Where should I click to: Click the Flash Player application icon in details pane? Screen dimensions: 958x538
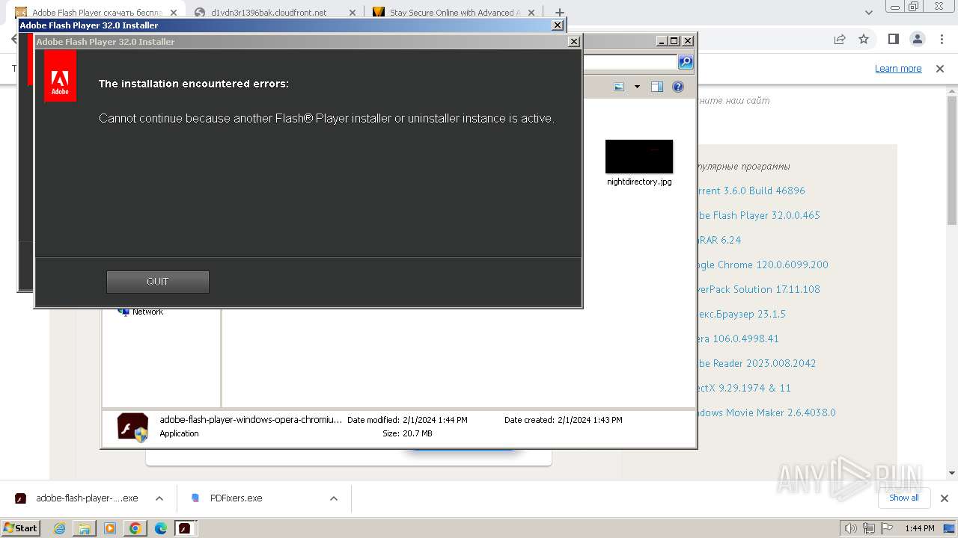coord(132,427)
